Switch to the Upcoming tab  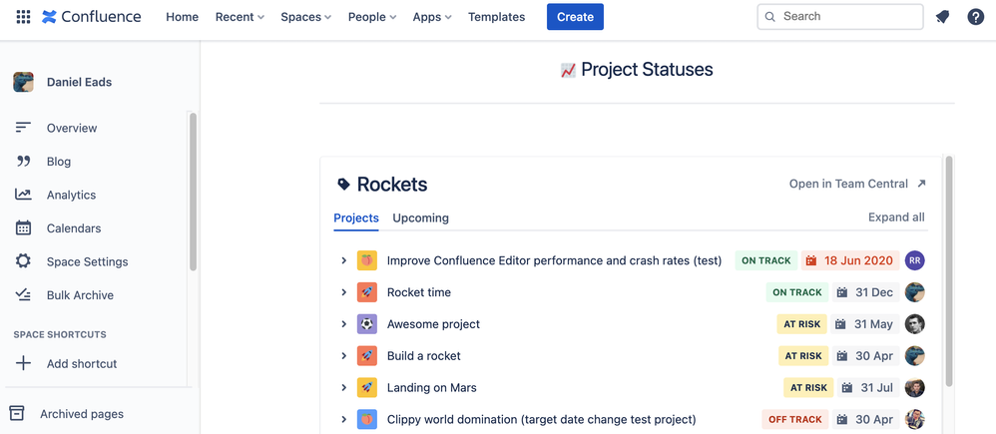pos(420,217)
